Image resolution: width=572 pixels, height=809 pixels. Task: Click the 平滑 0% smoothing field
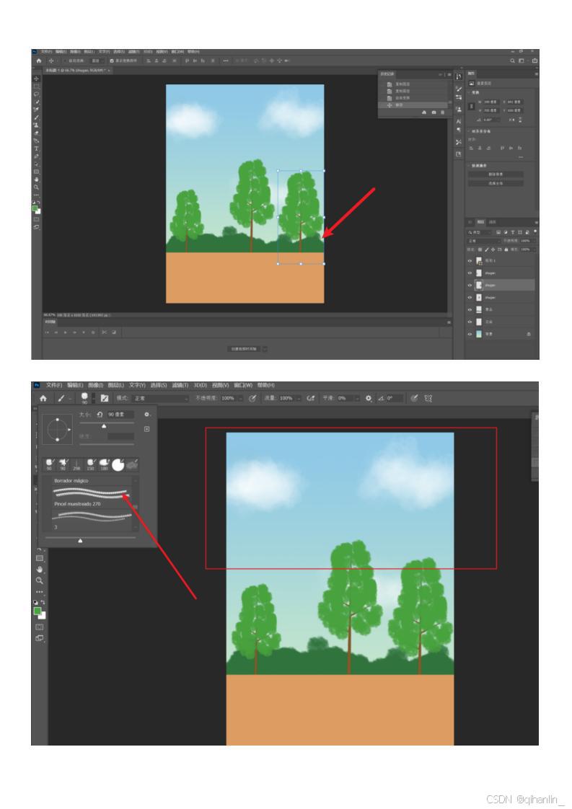click(x=345, y=398)
